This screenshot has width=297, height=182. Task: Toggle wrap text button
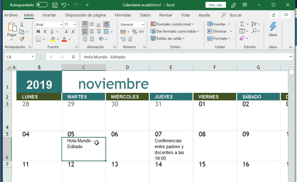[x=106, y=24]
